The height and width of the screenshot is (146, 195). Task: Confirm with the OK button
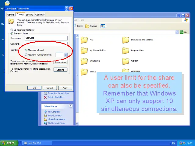click(x=34, y=88)
